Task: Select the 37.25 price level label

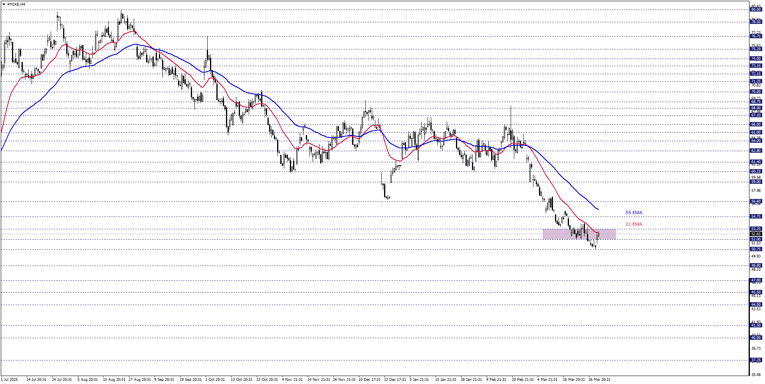Action: 756,360
